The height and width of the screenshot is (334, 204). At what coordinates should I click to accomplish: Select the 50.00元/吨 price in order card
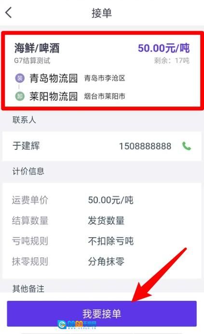coord(163,48)
